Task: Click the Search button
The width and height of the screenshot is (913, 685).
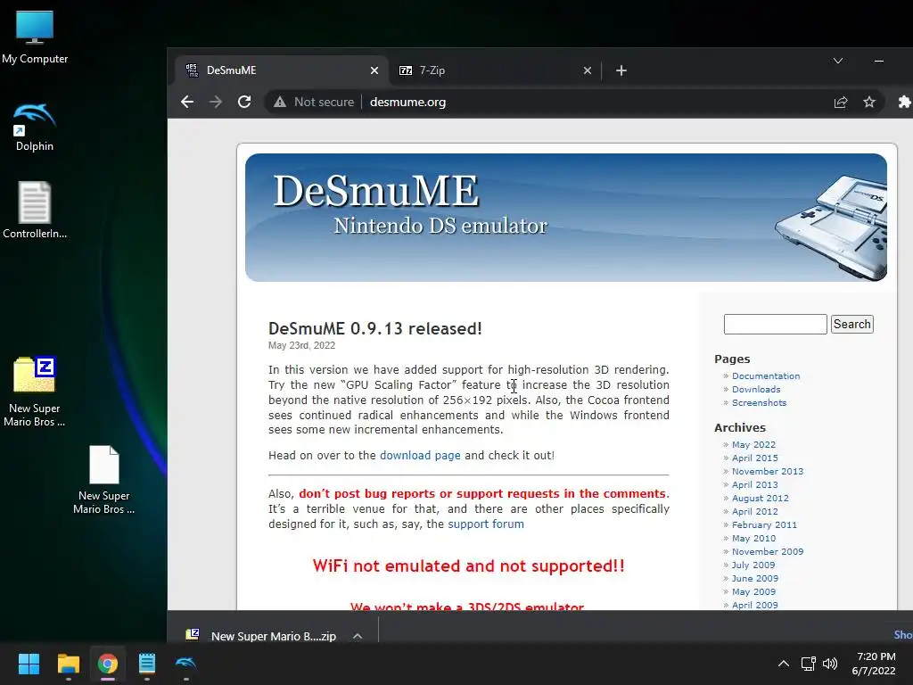Action: click(851, 325)
